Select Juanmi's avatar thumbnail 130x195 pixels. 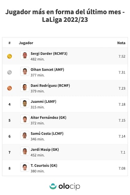pyautogui.click(x=25, y=103)
